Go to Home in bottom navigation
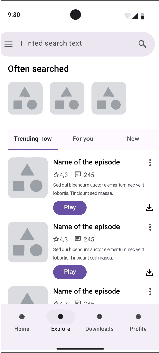 coord(22,322)
